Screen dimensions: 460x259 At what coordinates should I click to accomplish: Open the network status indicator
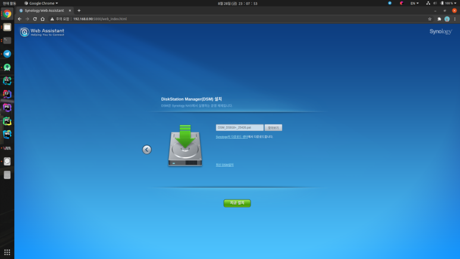[428, 3]
